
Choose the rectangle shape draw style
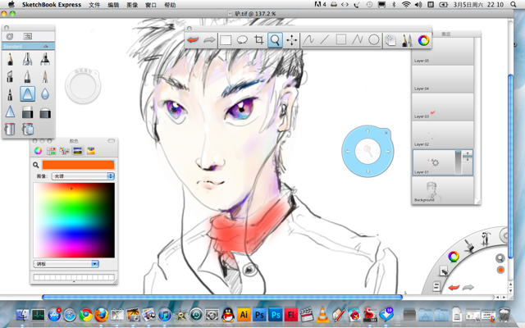tap(341, 40)
